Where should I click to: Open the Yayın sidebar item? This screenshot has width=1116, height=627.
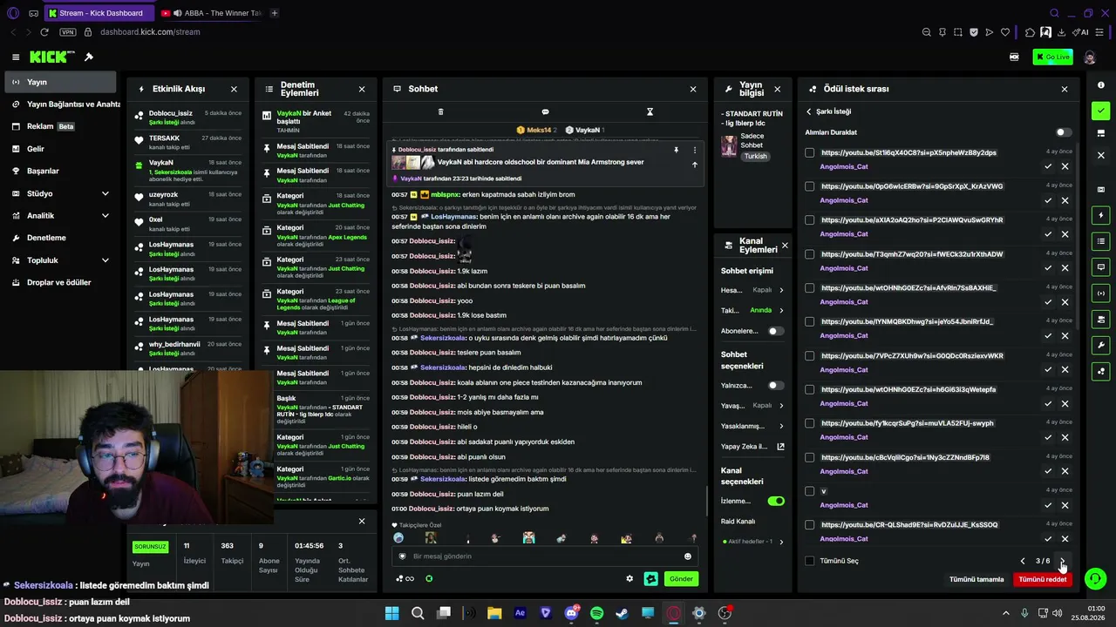[59, 82]
